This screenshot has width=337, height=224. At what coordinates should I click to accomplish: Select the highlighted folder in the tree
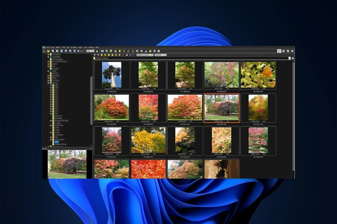(57, 142)
